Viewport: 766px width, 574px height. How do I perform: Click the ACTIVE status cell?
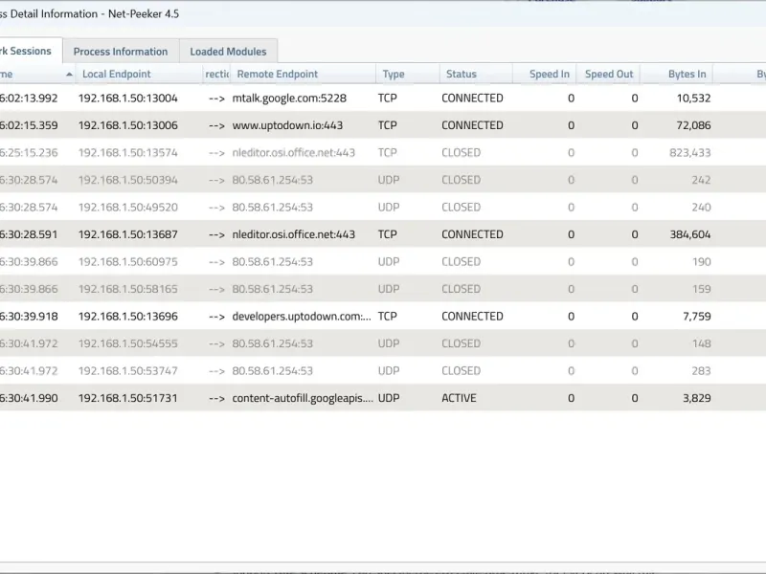coord(459,398)
